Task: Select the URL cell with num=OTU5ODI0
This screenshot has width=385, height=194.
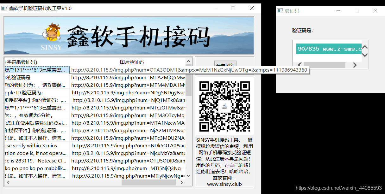Action: point(127,161)
